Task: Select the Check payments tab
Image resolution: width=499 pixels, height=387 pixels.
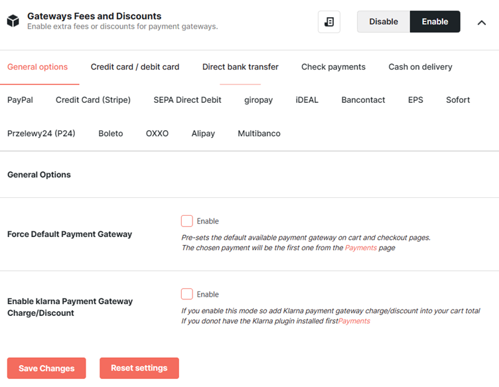Action: 333,67
